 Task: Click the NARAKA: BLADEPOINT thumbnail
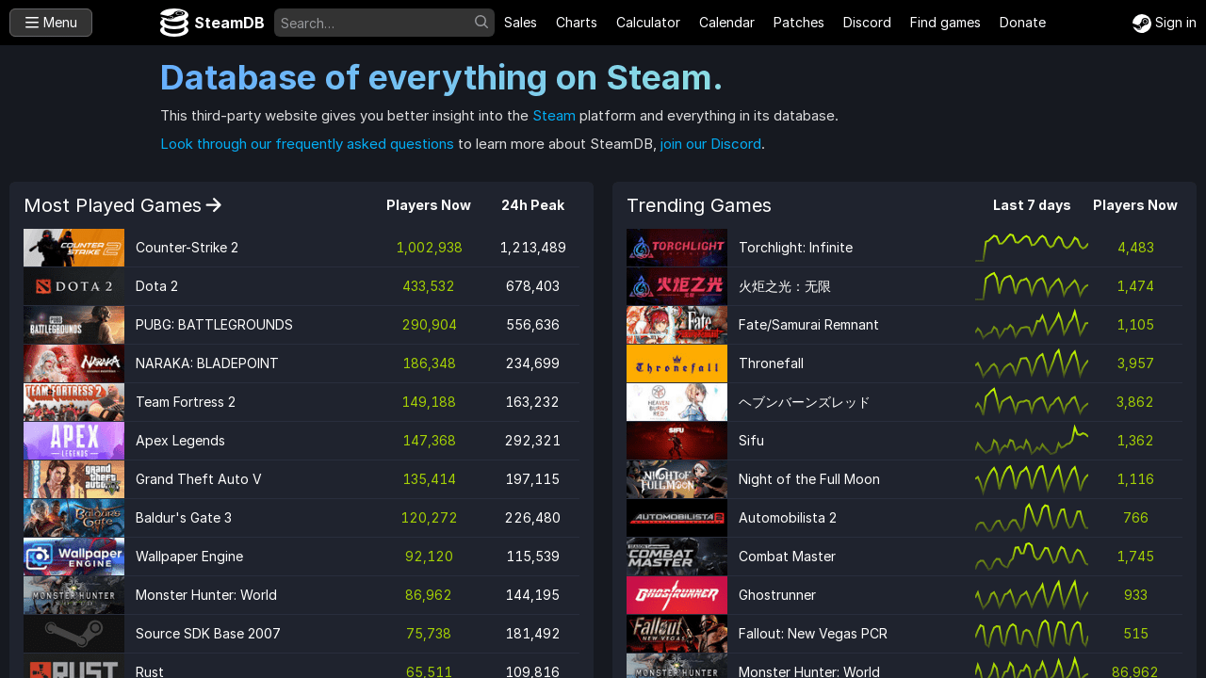click(73, 363)
